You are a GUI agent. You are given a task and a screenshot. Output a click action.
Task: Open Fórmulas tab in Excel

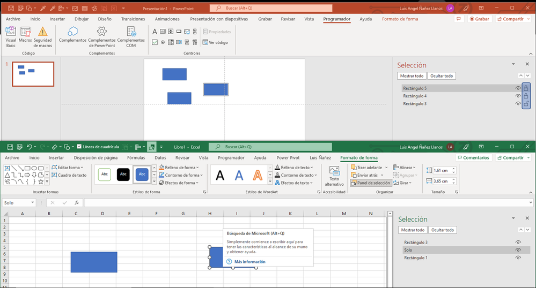136,157
